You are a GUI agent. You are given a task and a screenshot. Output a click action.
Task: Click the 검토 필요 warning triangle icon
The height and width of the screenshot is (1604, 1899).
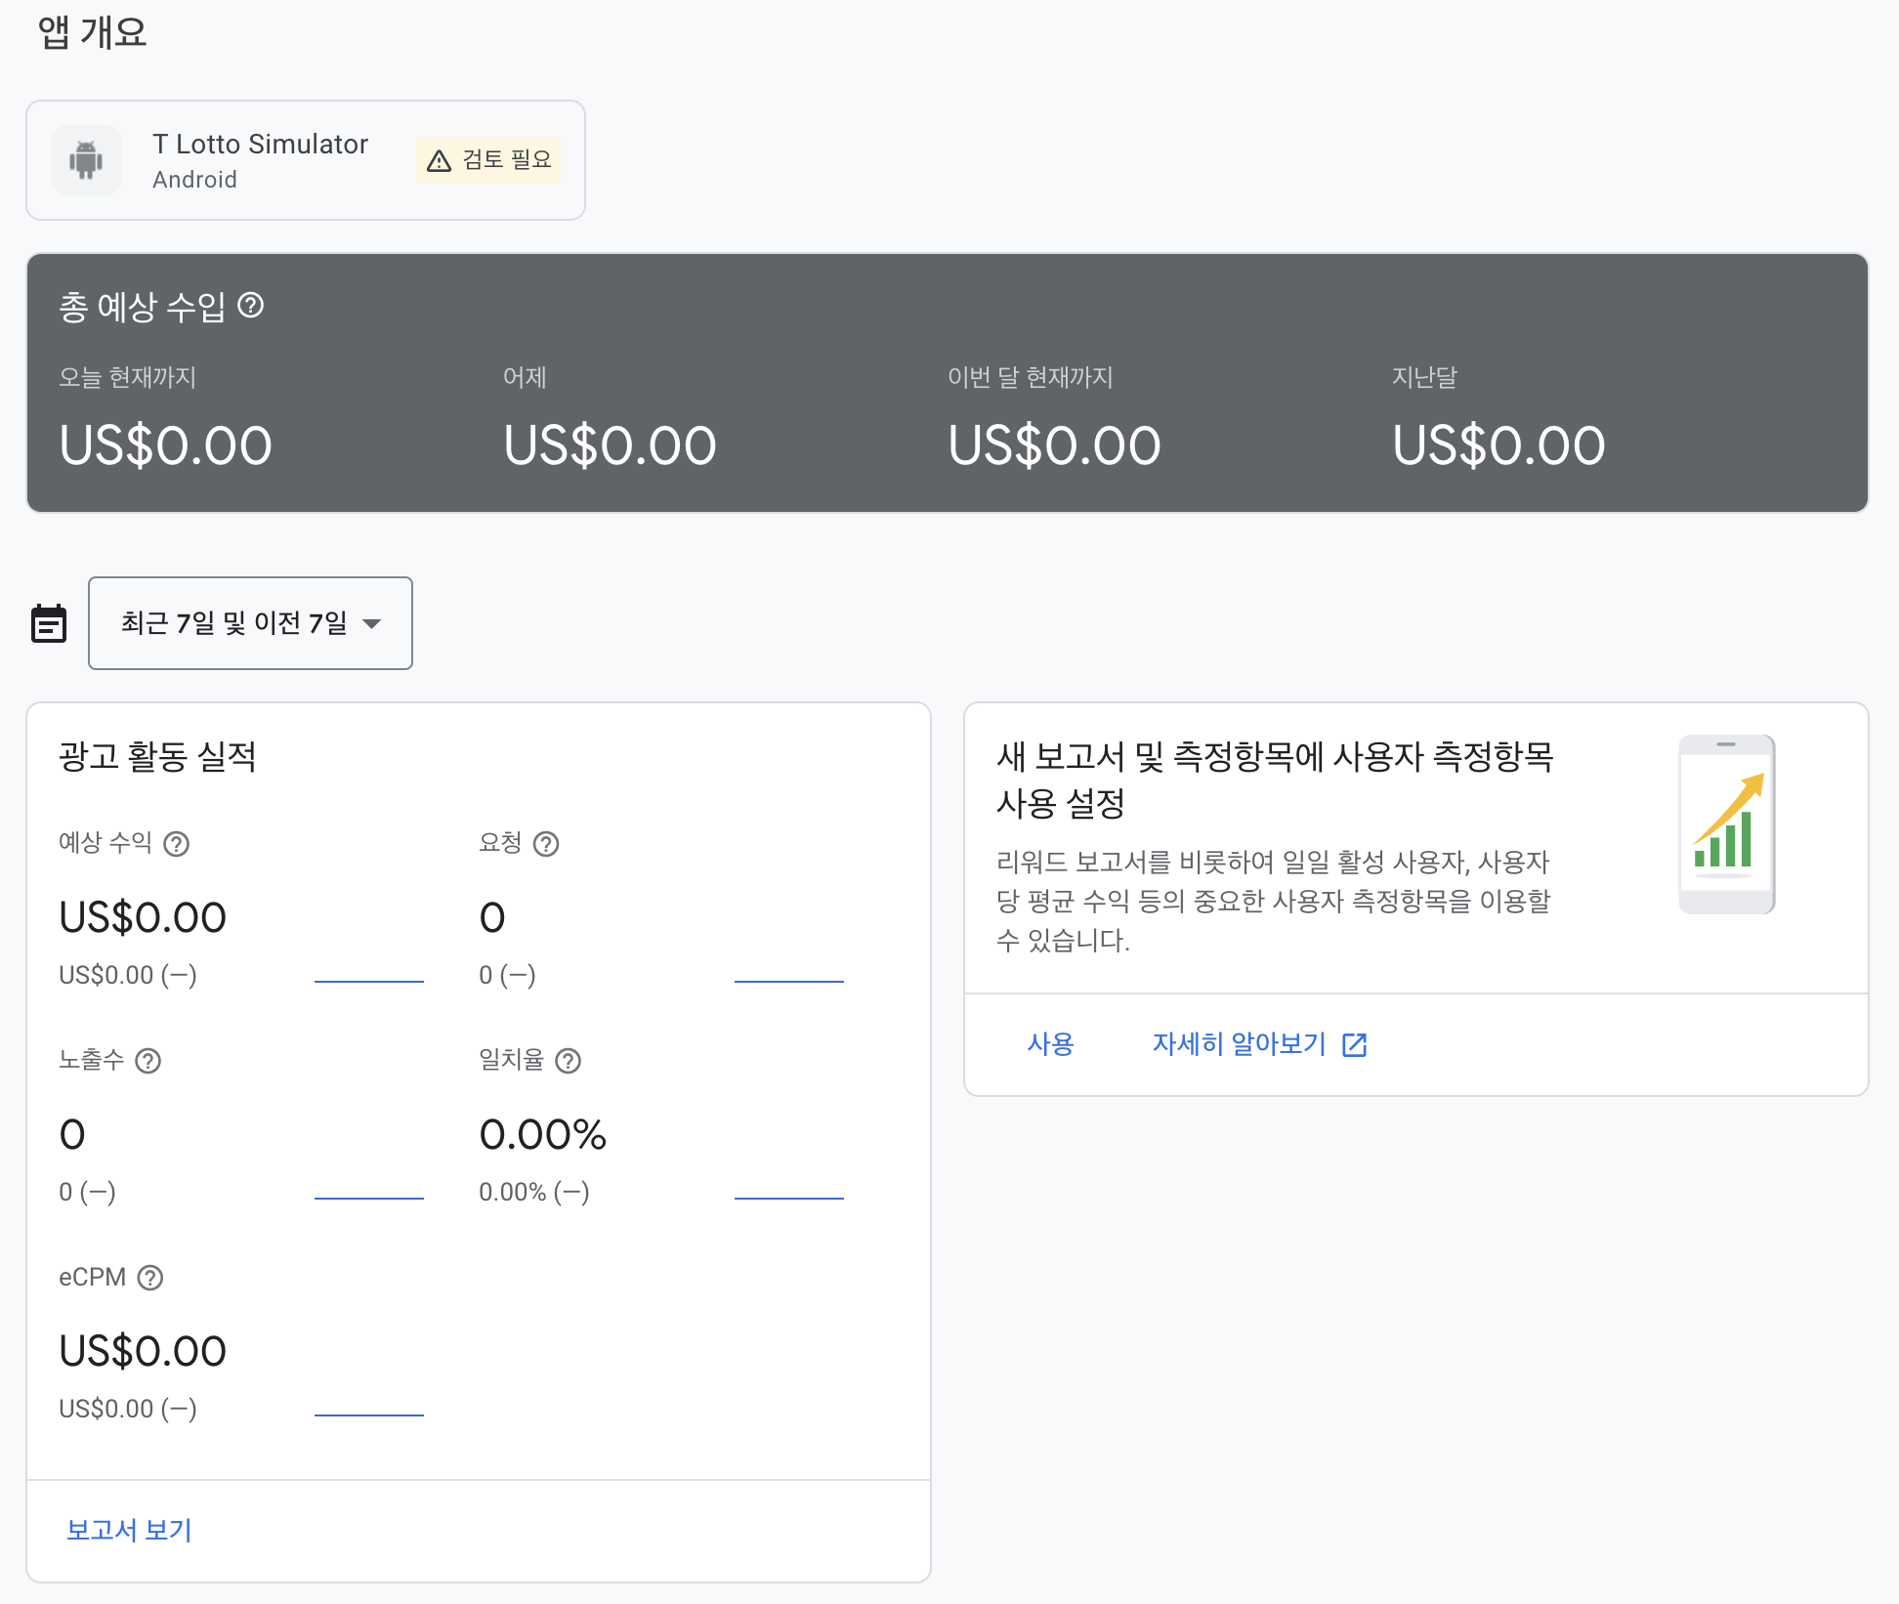[x=440, y=160]
